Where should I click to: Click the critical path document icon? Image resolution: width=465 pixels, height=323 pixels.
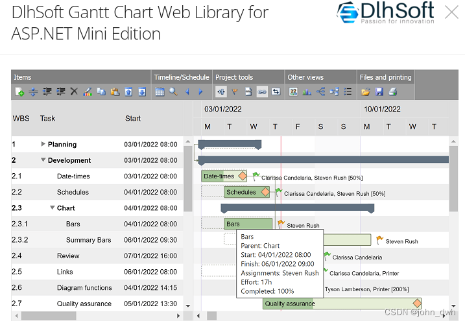248,92
